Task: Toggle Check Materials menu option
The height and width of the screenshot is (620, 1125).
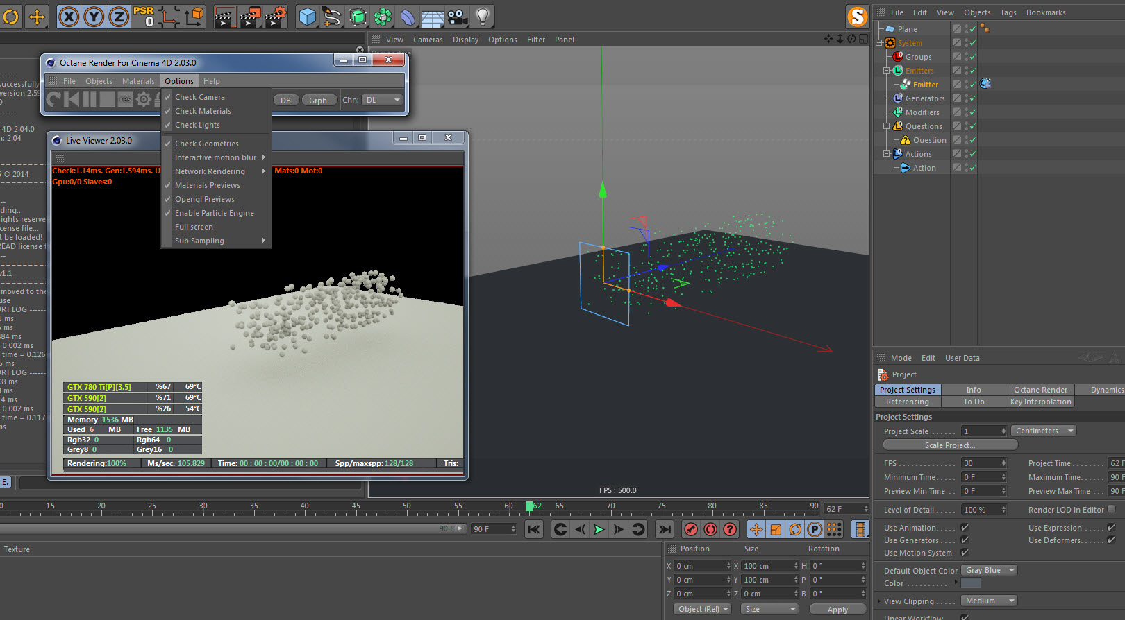Action: pos(203,111)
